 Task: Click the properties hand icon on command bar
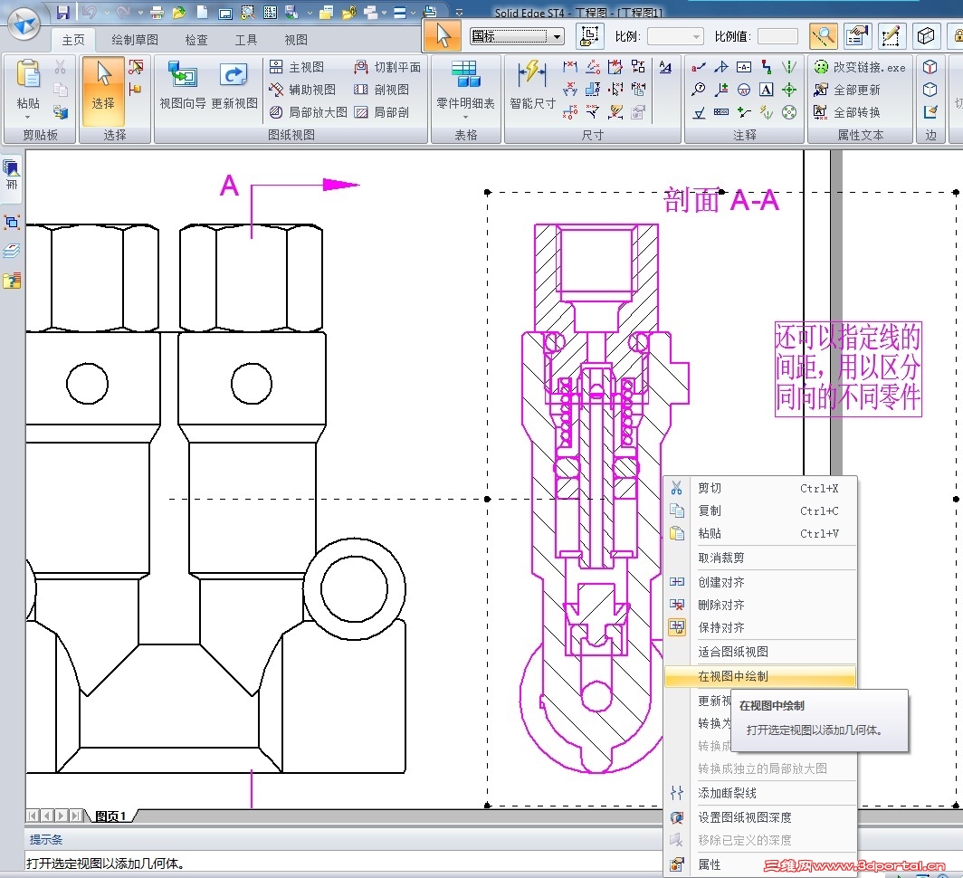pos(857,36)
